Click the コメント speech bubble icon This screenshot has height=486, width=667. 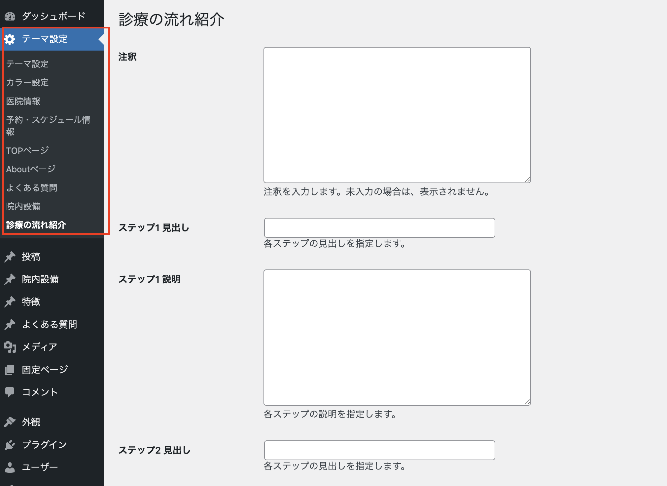click(x=10, y=392)
